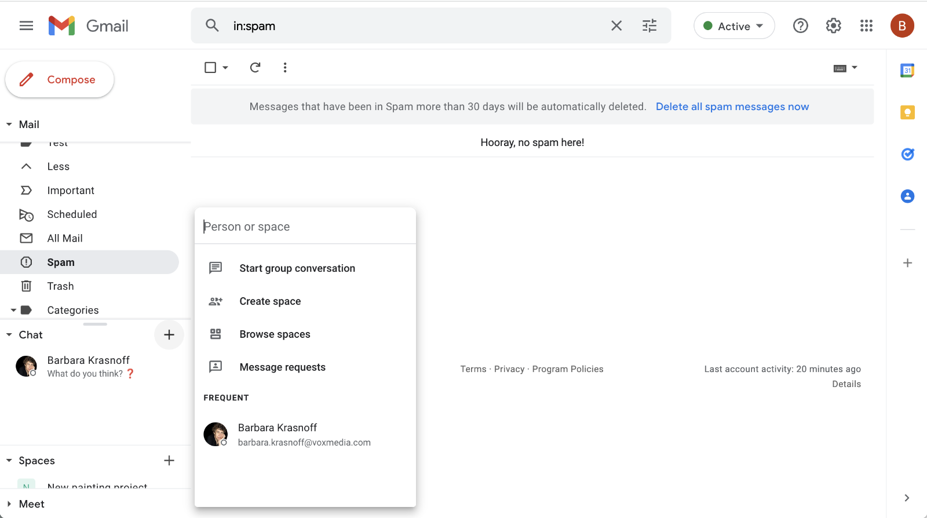
Task: Tick the select all checkbox
Action: point(210,68)
